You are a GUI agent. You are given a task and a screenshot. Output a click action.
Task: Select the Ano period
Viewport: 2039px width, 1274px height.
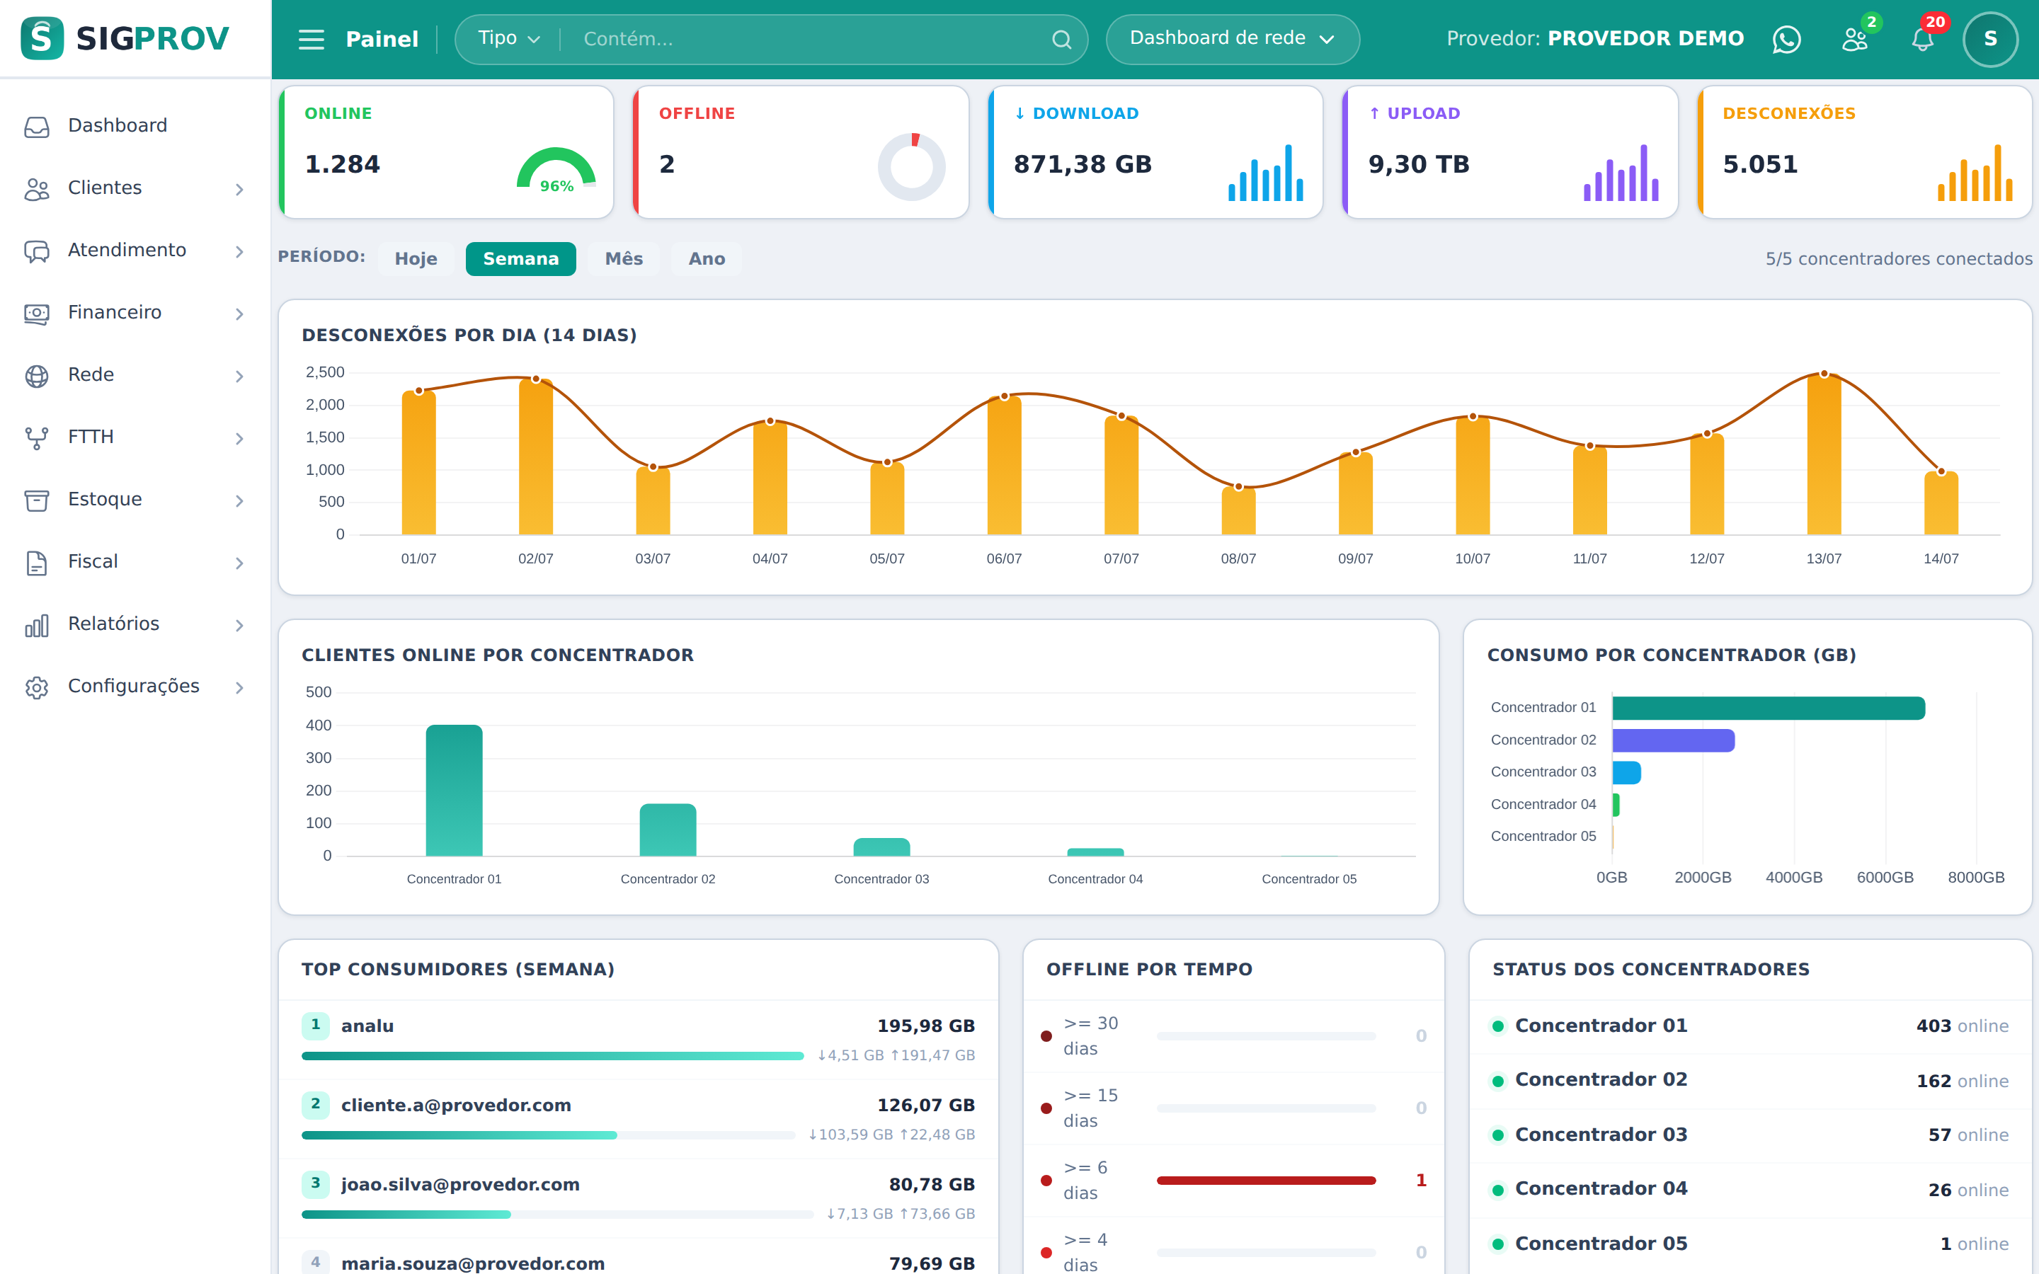[707, 258]
